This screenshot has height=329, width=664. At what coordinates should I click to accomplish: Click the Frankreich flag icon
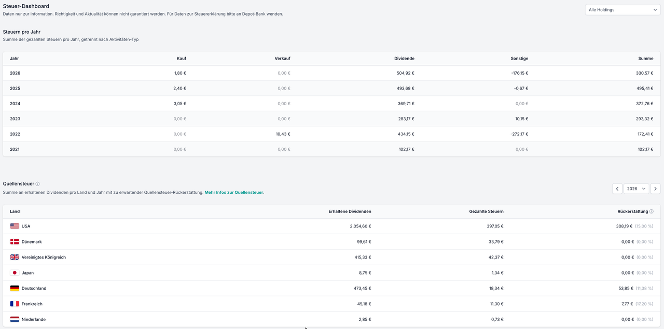coord(15,304)
